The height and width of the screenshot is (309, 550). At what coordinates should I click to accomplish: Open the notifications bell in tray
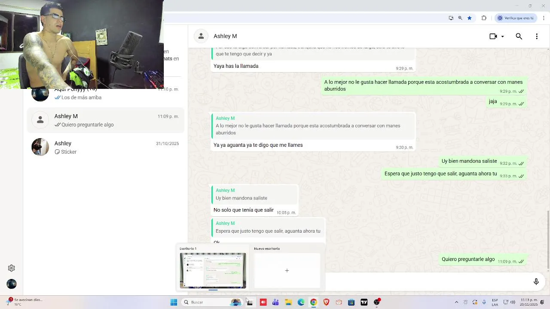(x=543, y=302)
